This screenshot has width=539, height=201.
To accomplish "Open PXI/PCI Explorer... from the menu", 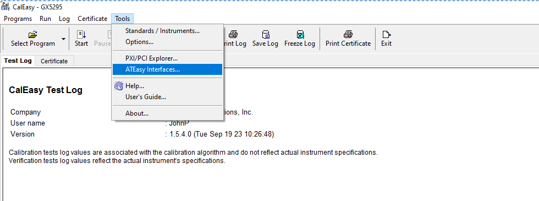I will 167,58.
